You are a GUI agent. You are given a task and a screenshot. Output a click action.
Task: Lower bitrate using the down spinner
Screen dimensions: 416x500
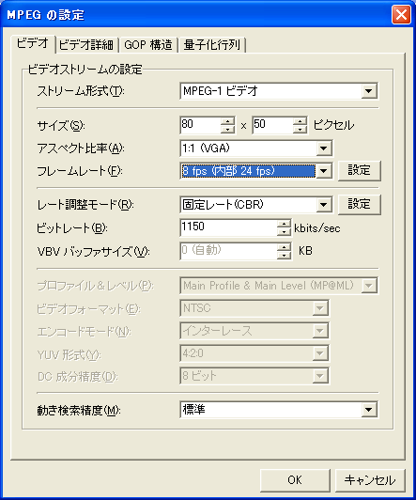click(284, 231)
